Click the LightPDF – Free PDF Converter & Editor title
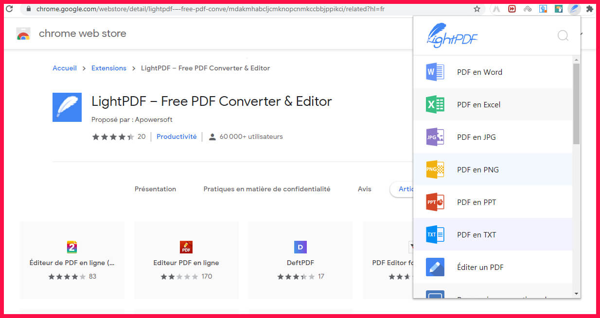This screenshot has height=318, width=600. [212, 101]
